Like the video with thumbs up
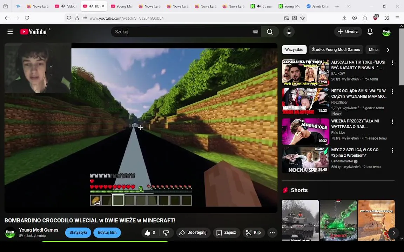 tap(150, 232)
